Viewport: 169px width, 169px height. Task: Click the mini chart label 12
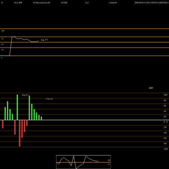point(109,160)
